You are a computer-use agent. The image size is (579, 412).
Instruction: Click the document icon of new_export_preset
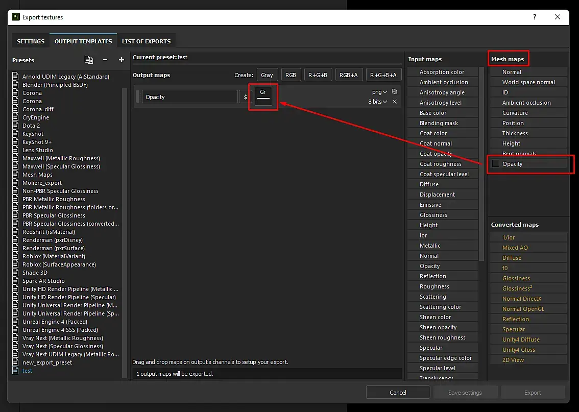(x=15, y=362)
